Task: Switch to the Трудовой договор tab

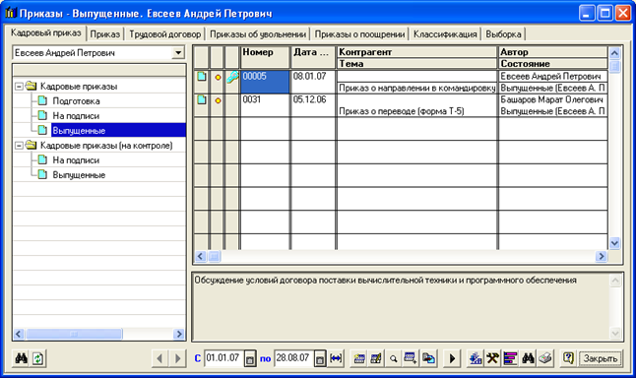Action: click(165, 34)
